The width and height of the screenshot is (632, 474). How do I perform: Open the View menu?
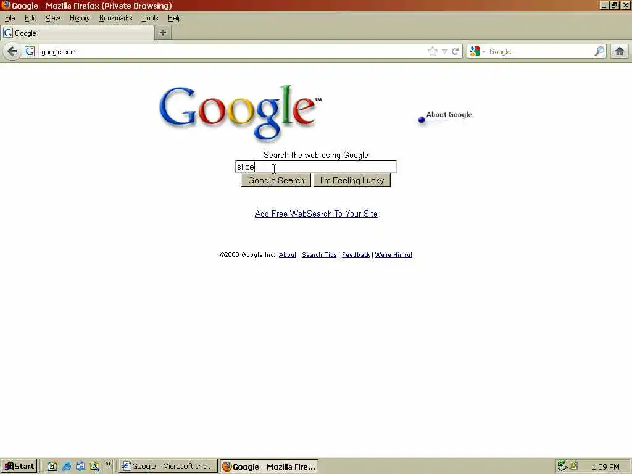pyautogui.click(x=53, y=18)
